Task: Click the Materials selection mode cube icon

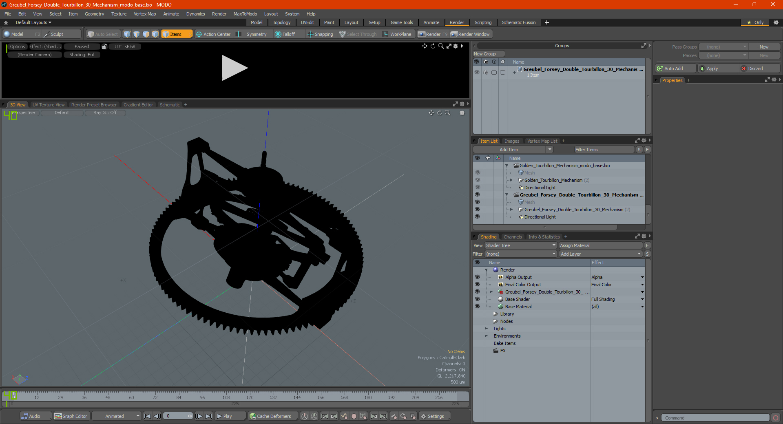Action: (155, 34)
